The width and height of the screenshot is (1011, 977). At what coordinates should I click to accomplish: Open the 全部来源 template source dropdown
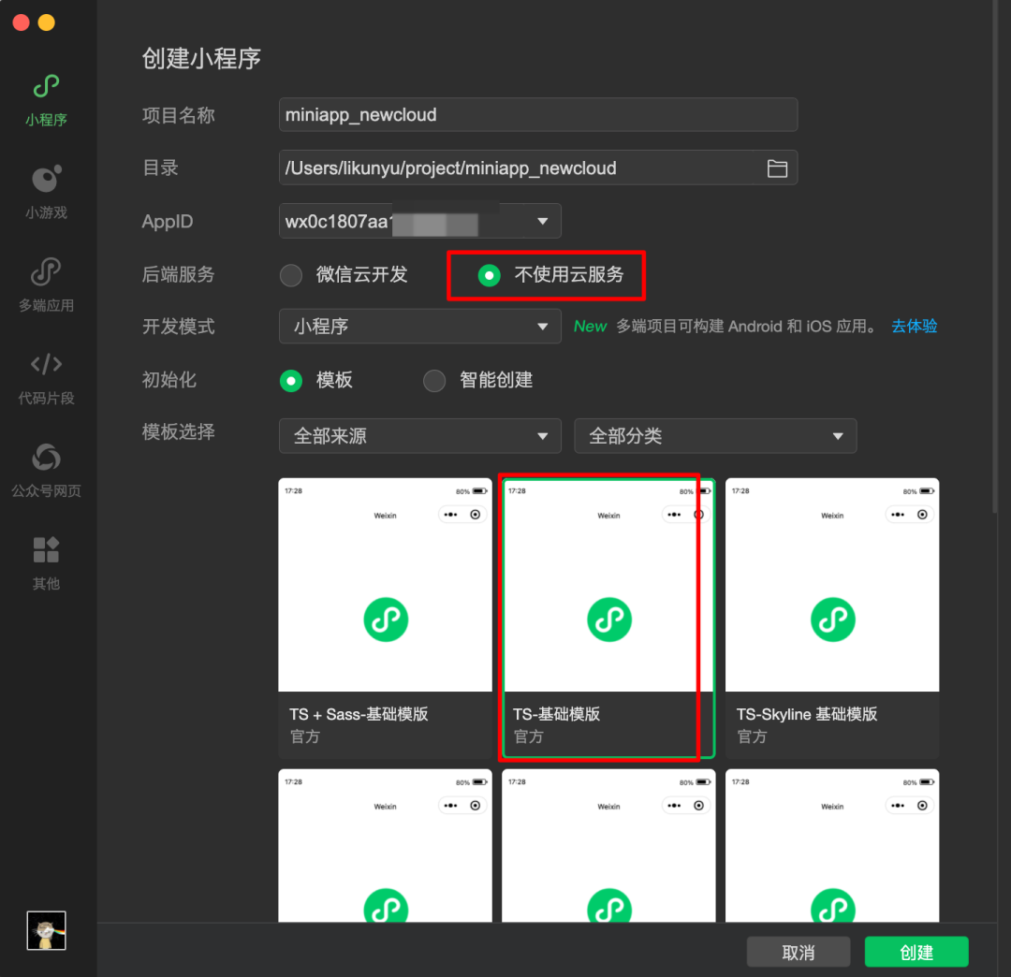pyautogui.click(x=419, y=436)
